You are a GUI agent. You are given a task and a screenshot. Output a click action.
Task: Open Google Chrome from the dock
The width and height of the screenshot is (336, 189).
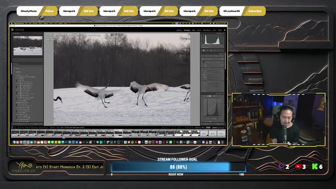tap(28, 142)
